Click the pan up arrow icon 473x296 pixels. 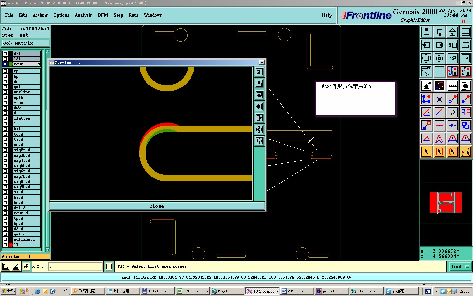pos(426,32)
